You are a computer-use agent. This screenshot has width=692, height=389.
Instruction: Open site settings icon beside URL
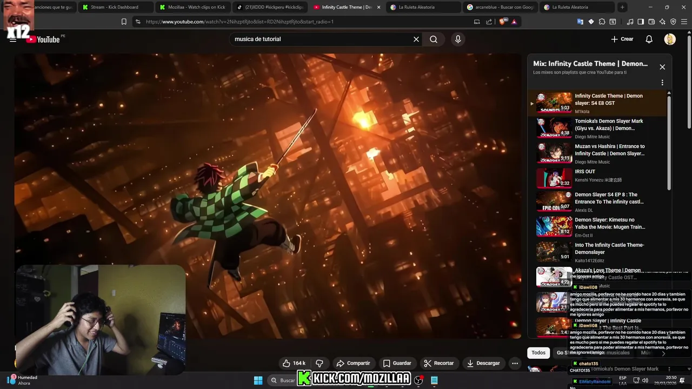click(x=137, y=22)
